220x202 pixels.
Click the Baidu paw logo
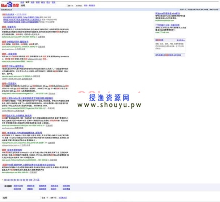click(10, 5)
